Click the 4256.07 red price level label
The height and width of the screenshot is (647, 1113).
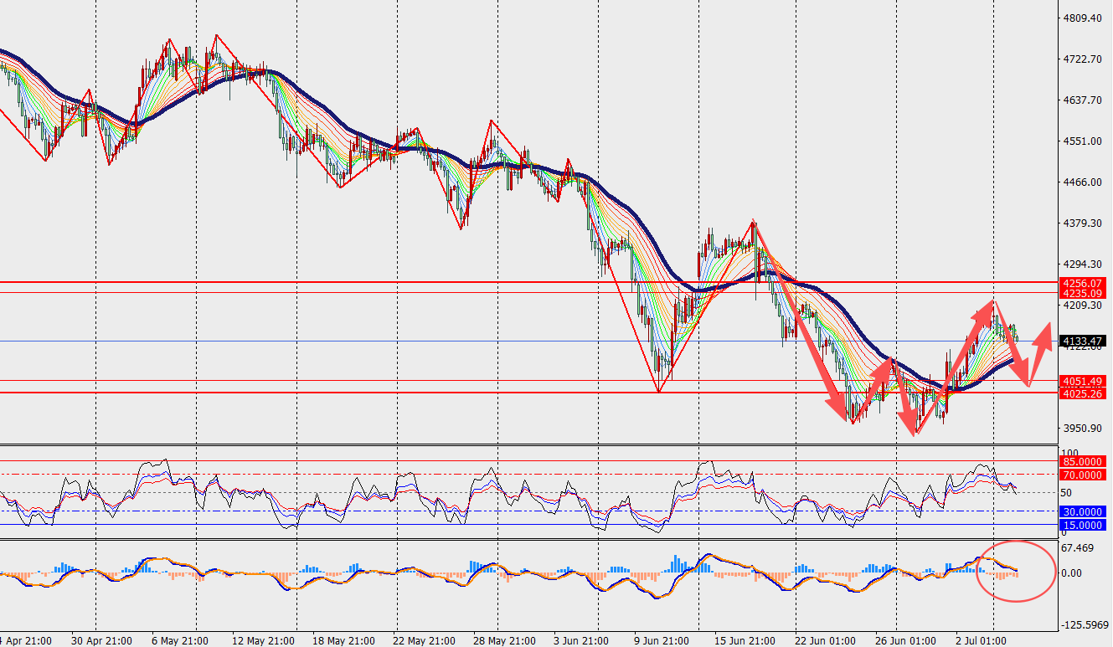(1083, 284)
